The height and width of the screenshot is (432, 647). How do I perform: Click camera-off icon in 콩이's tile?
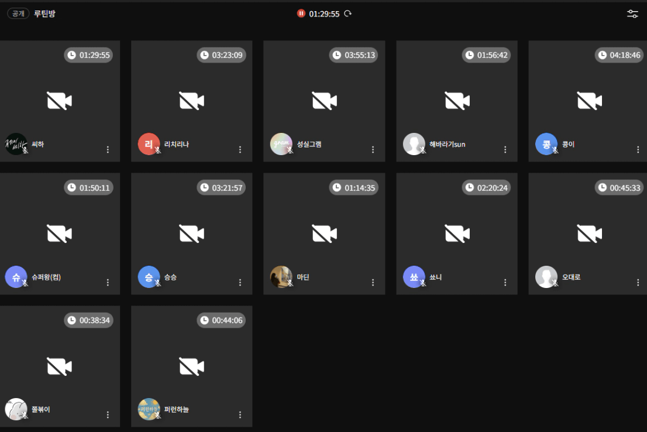590,101
